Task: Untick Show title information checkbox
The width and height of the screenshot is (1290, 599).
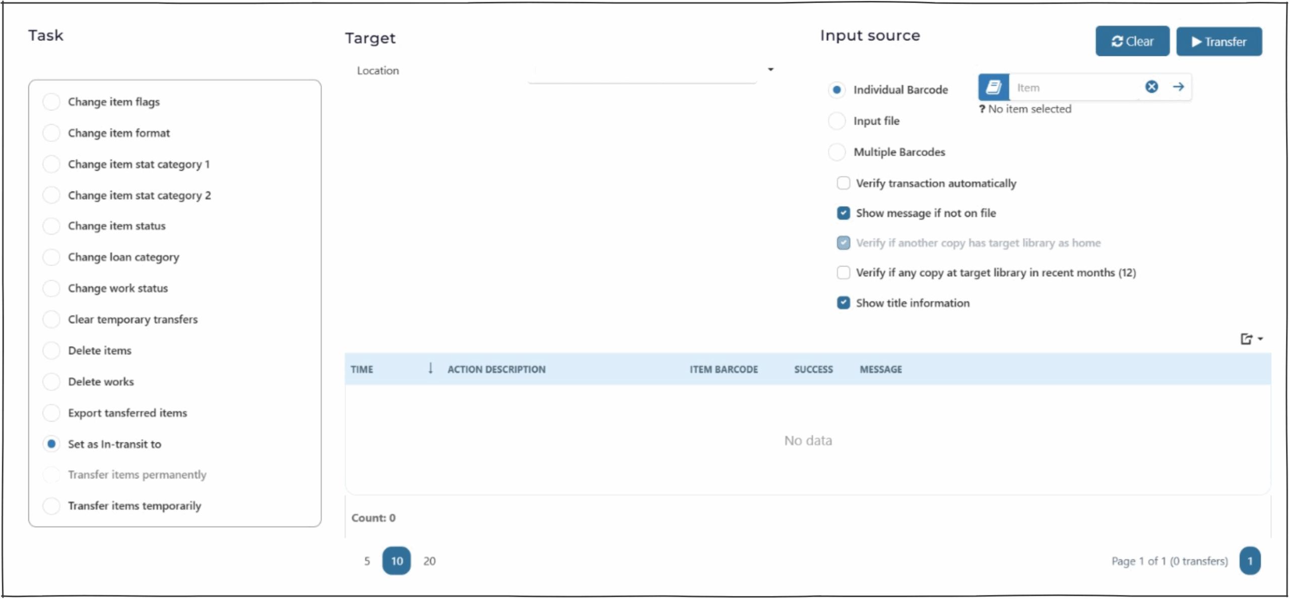Action: [x=843, y=303]
